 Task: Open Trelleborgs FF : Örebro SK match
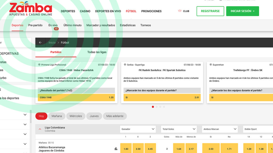(x=248, y=70)
